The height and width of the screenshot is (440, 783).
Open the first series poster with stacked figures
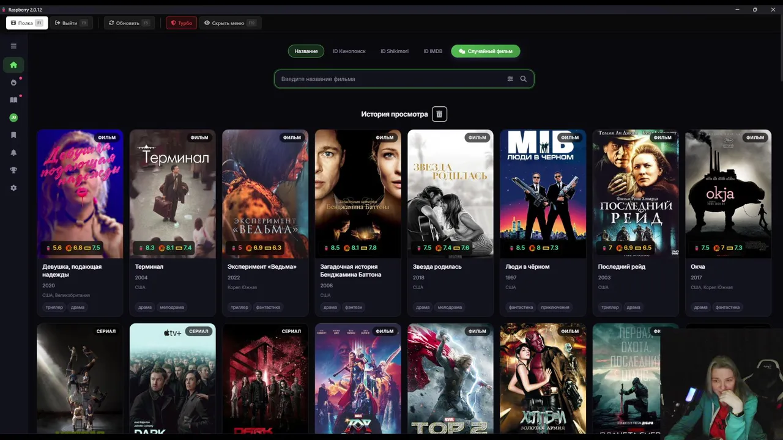coord(80,378)
